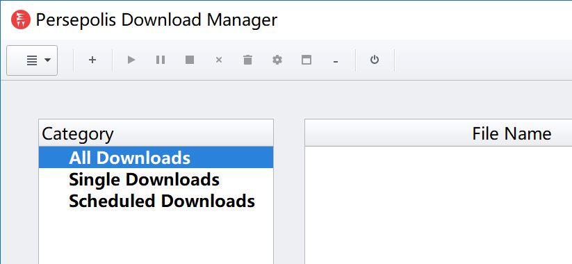This screenshot has width=572, height=264.
Task: Pause download with the pause icon
Action: click(161, 60)
